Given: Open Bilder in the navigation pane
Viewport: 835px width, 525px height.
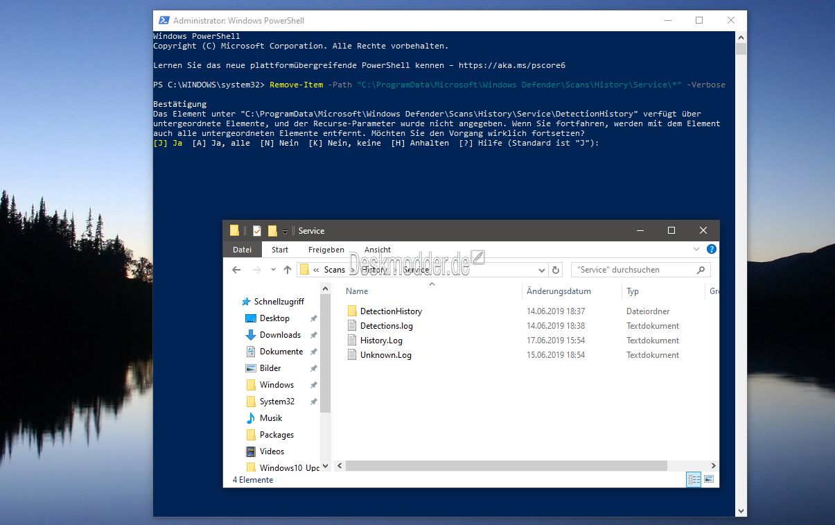Looking at the screenshot, I should tap(270, 368).
